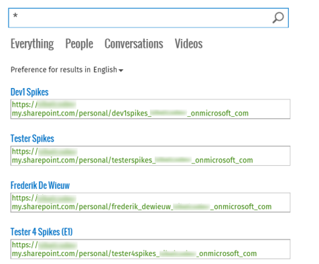Click the 'Preference for results in' label
319x264 pixels.
[x=50, y=70]
